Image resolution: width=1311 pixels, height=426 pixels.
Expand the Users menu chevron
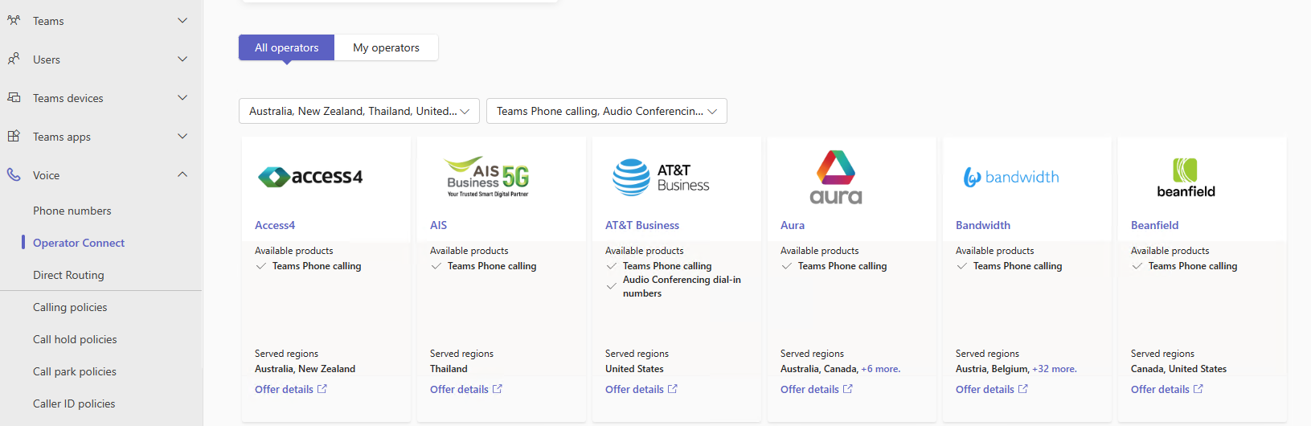[x=182, y=59]
